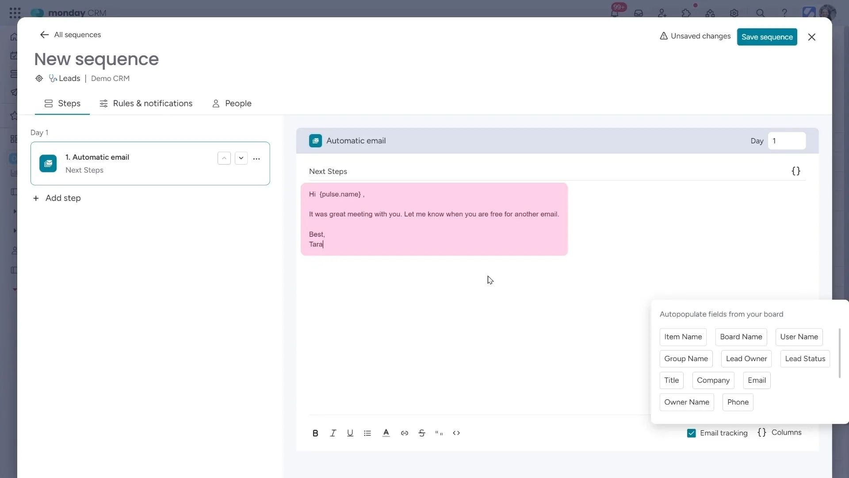The height and width of the screenshot is (478, 849).
Task: Open Emails & Activities paper plane sidebar icon
Action: point(15,93)
